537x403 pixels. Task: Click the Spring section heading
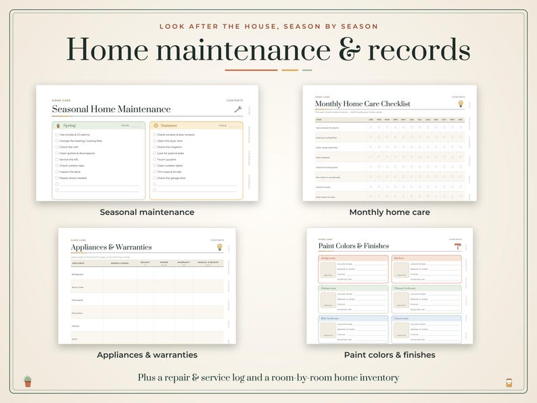coord(70,126)
